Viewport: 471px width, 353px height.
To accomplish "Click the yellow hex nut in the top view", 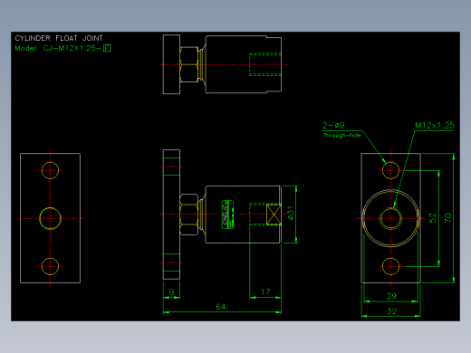I will (189, 64).
